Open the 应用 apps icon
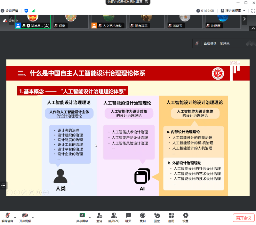Screen dimensions: 256x225 171,215
